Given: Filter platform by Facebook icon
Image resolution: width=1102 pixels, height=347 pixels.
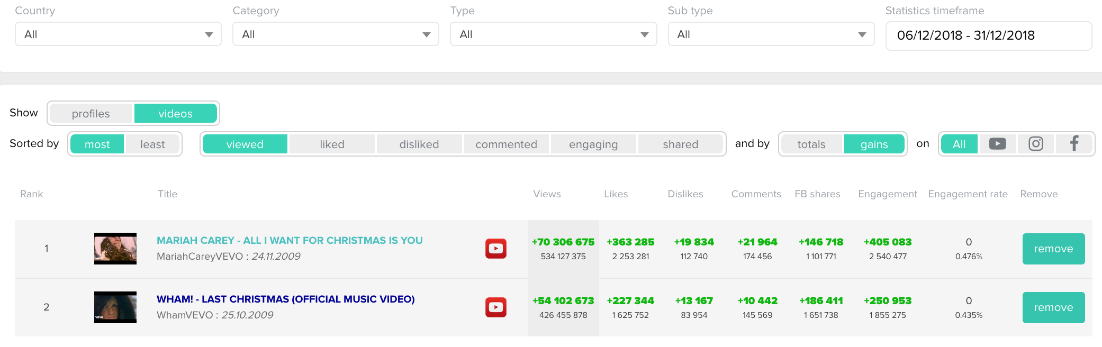Looking at the screenshot, I should tap(1074, 144).
